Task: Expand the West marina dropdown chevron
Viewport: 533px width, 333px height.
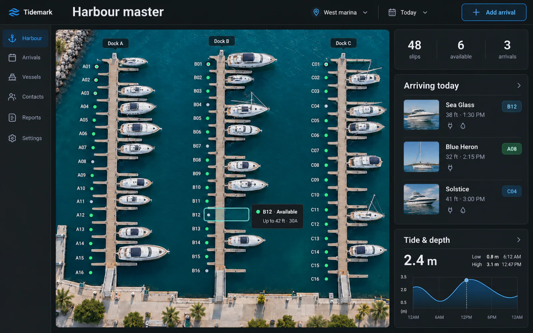Action: [365, 13]
